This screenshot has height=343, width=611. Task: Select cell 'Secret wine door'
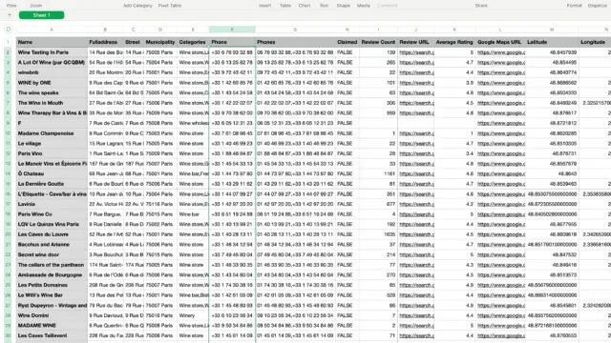point(52,254)
